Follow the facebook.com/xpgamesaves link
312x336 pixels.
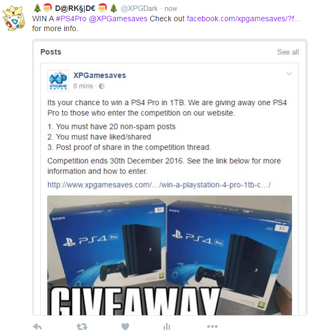[244, 19]
